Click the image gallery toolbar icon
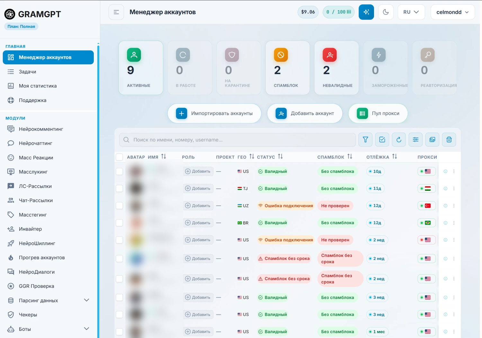This screenshot has width=482, height=338. tap(432, 140)
